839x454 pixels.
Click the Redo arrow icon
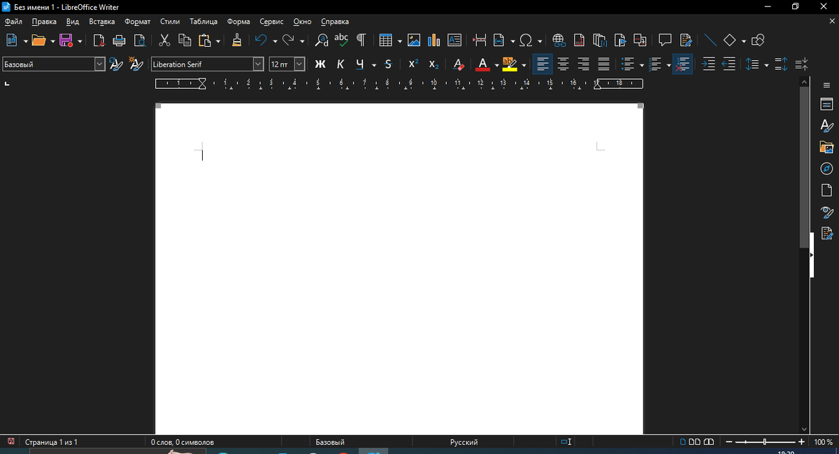(289, 41)
